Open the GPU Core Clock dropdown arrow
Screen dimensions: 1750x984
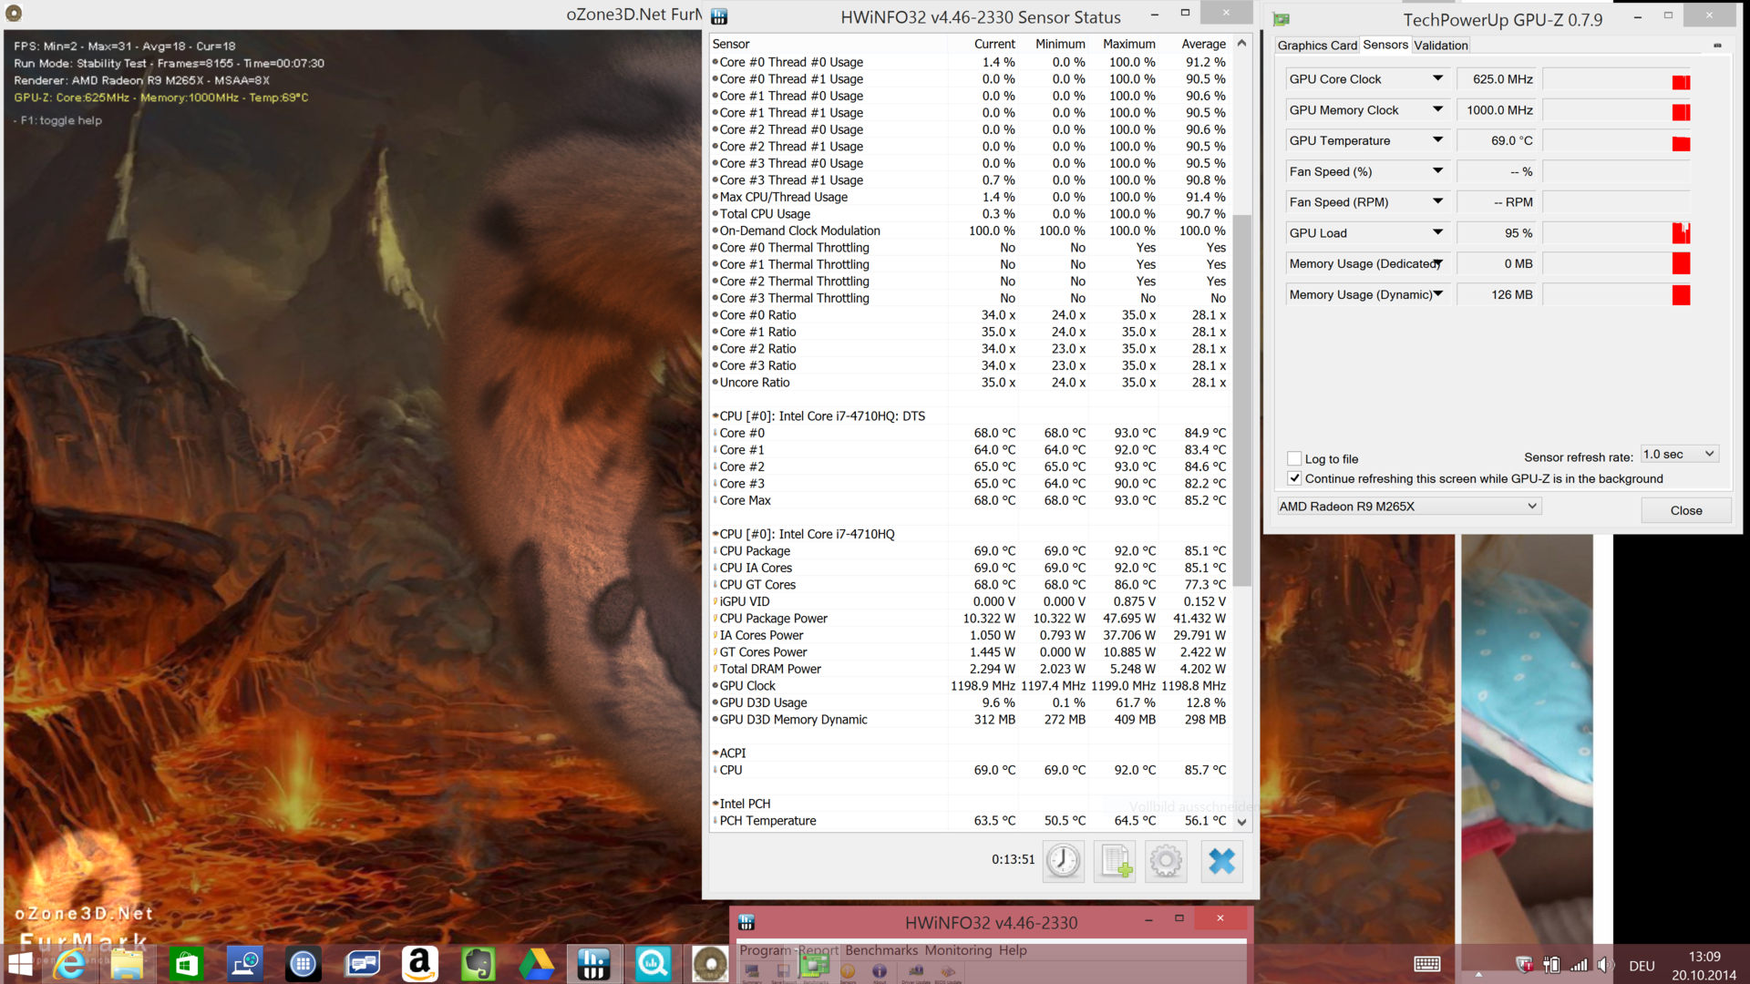coord(1437,79)
